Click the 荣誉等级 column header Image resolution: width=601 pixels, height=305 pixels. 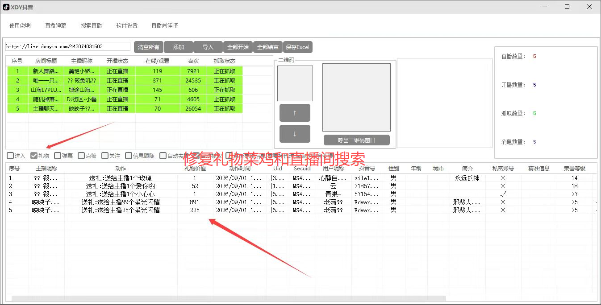pyautogui.click(x=575, y=169)
